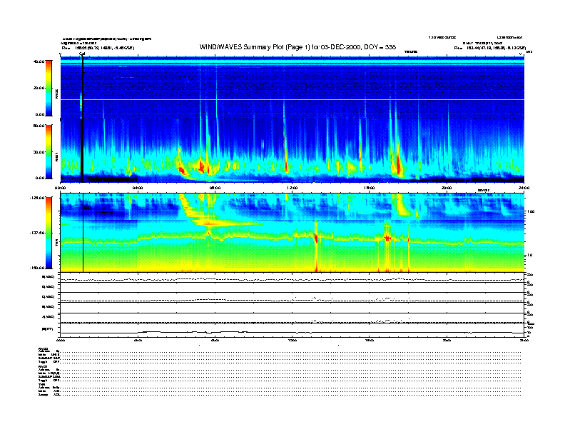Click the 08:00 tick under the RAD1 spectrogram
This screenshot has height=437, width=565.
(x=215, y=188)
